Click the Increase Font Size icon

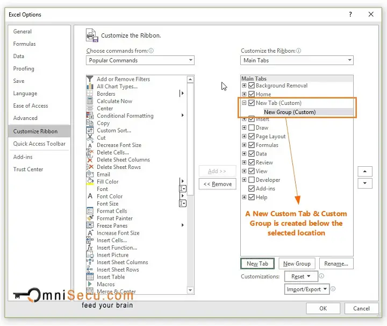pos(90,233)
